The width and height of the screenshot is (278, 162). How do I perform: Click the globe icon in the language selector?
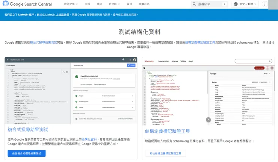click(x=236, y=4)
